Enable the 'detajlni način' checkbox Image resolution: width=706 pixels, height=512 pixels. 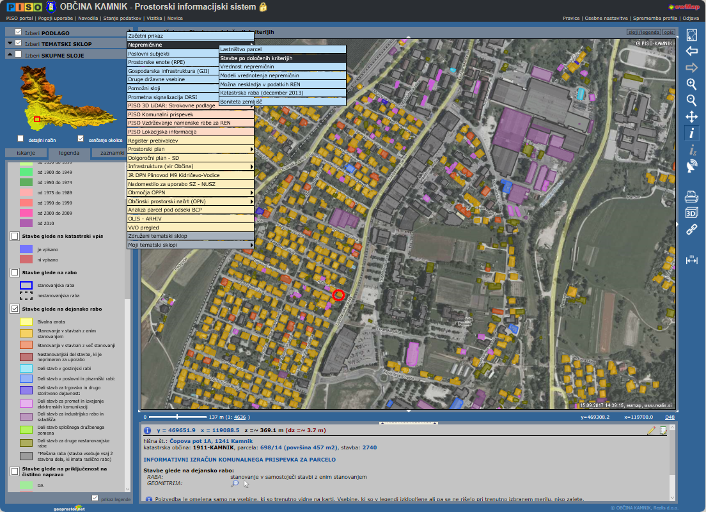21,139
